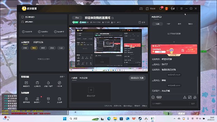This screenshot has width=217, height=122.
Task: Open the hamburger menu in the header
Action: (x=181, y=8)
